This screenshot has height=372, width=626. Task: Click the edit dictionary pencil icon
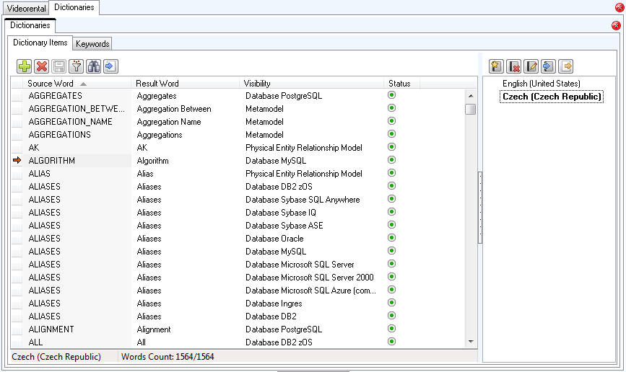531,66
